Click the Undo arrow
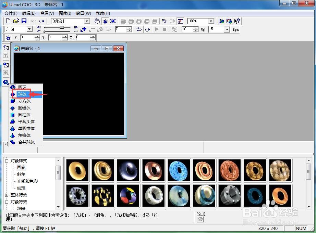The width and height of the screenshot is (316, 233). pyautogui.click(x=34, y=21)
